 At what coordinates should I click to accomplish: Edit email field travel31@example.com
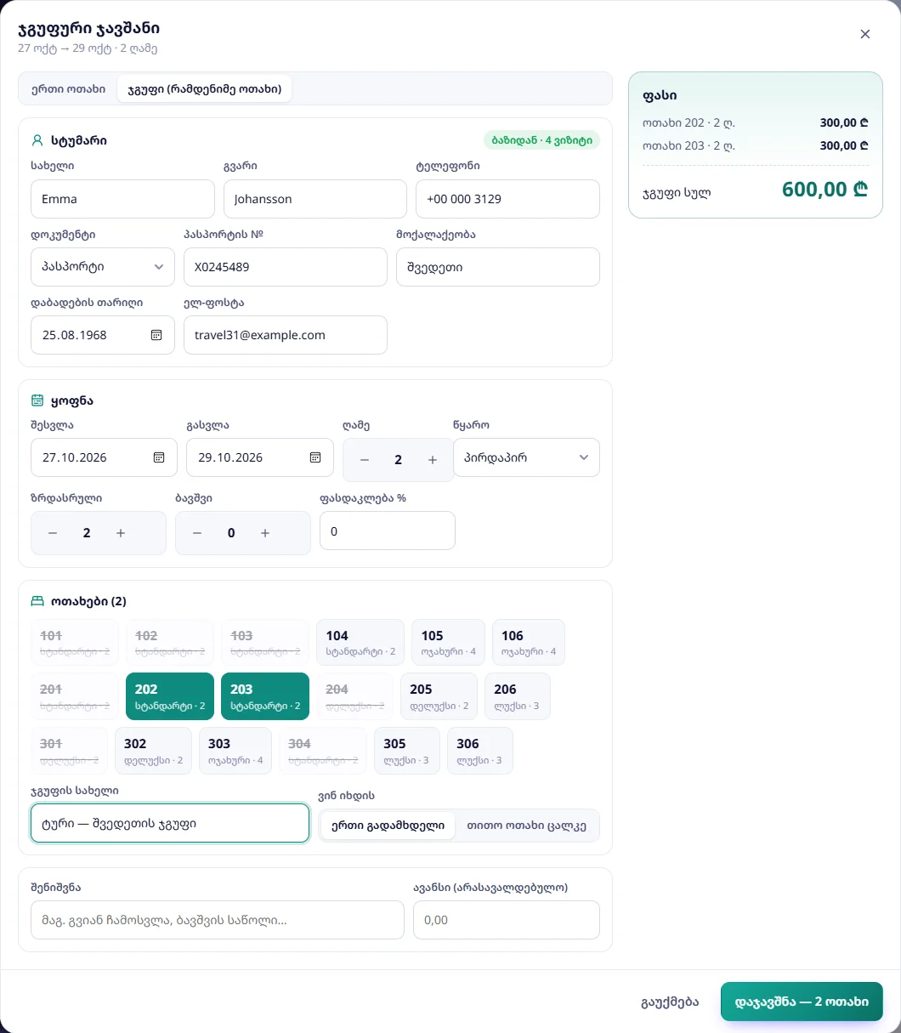pos(286,335)
